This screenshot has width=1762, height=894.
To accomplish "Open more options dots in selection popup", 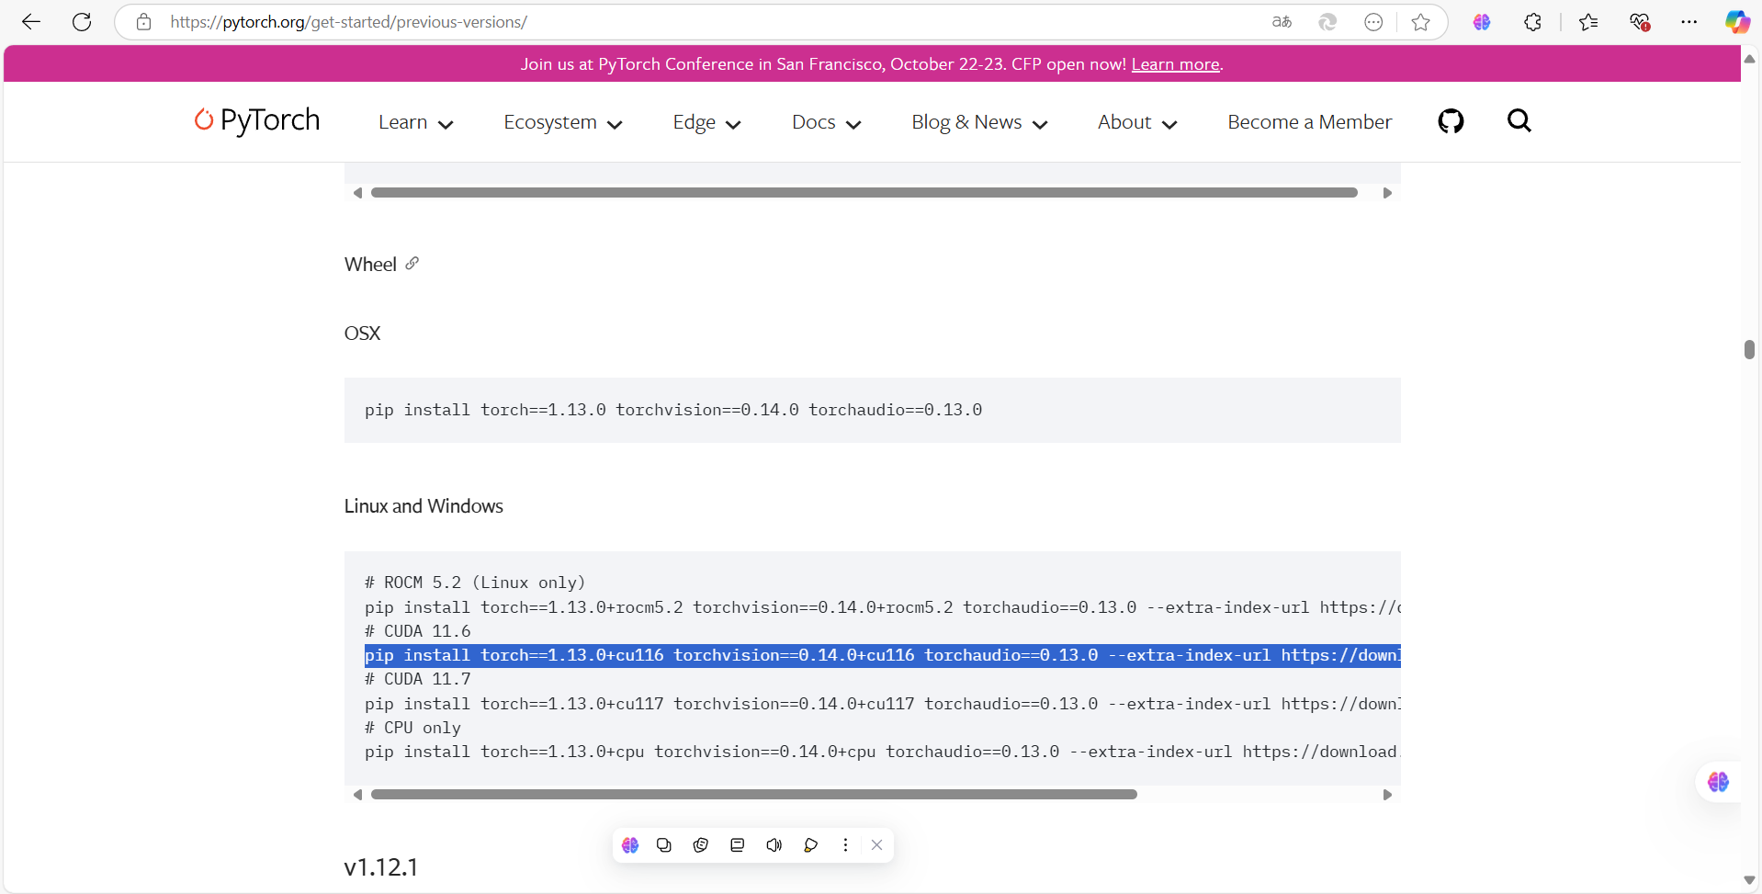I will click(x=845, y=845).
